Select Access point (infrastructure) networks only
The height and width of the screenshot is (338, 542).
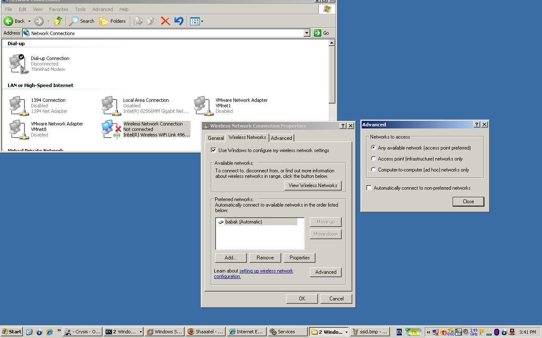tap(373, 159)
